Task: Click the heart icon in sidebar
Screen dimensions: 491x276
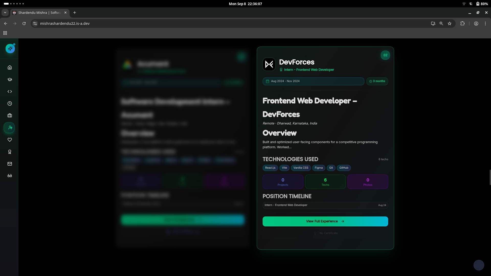Action: point(10,140)
